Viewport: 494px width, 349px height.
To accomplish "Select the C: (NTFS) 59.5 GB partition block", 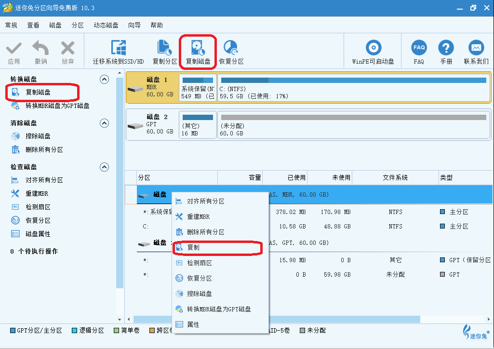I will pyautogui.click(x=353, y=88).
